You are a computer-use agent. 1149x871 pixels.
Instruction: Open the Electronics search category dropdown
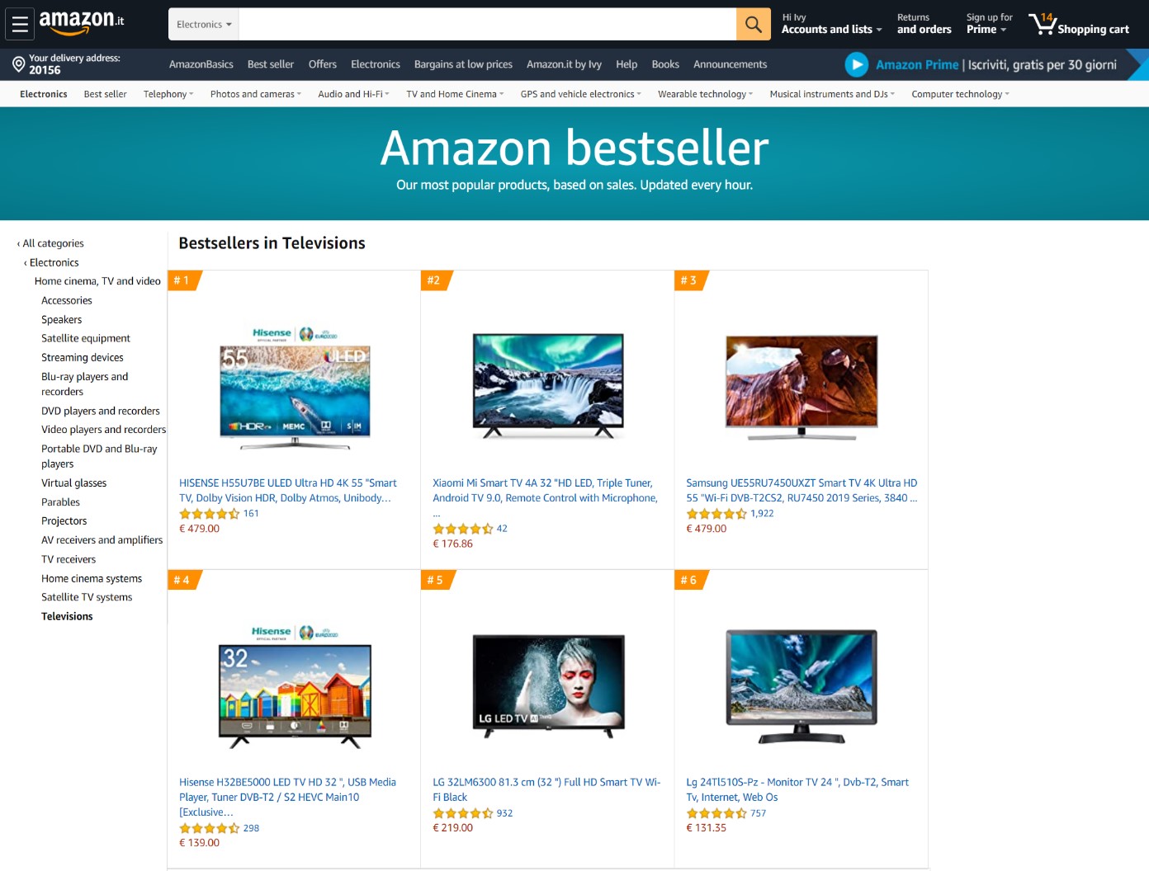click(x=204, y=25)
